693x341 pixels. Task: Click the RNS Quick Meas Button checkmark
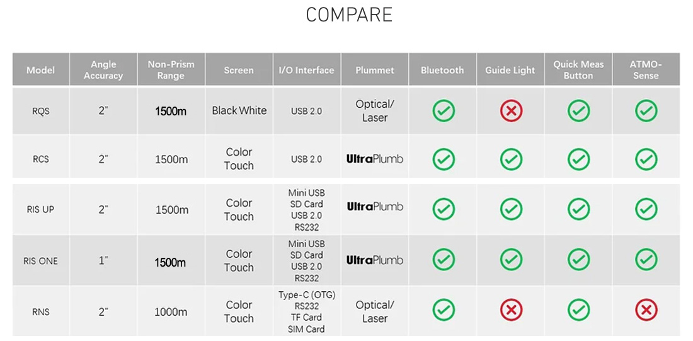click(578, 310)
